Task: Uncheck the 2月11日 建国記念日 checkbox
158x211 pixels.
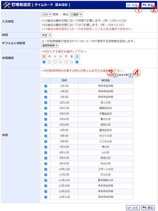Action: point(46,108)
